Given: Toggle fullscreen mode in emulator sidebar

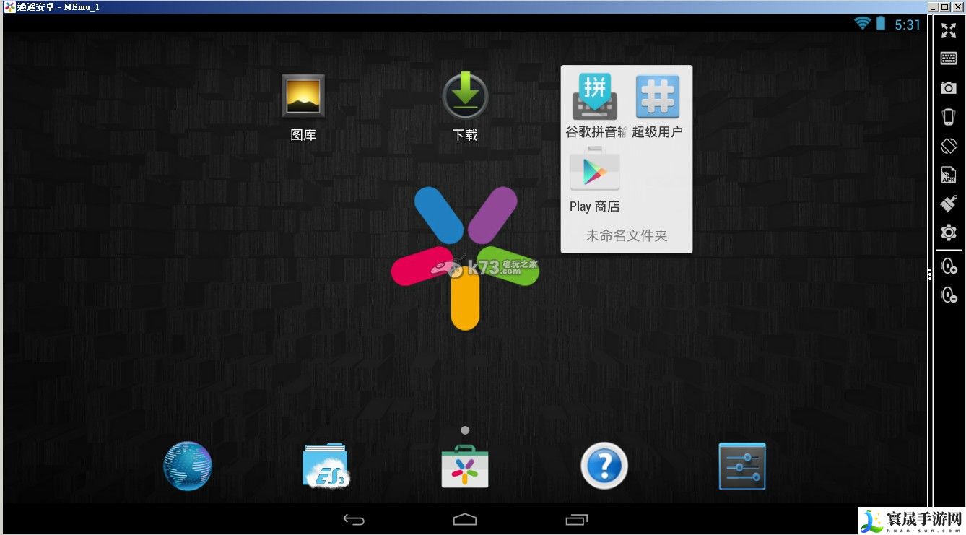Looking at the screenshot, I should point(949,30).
